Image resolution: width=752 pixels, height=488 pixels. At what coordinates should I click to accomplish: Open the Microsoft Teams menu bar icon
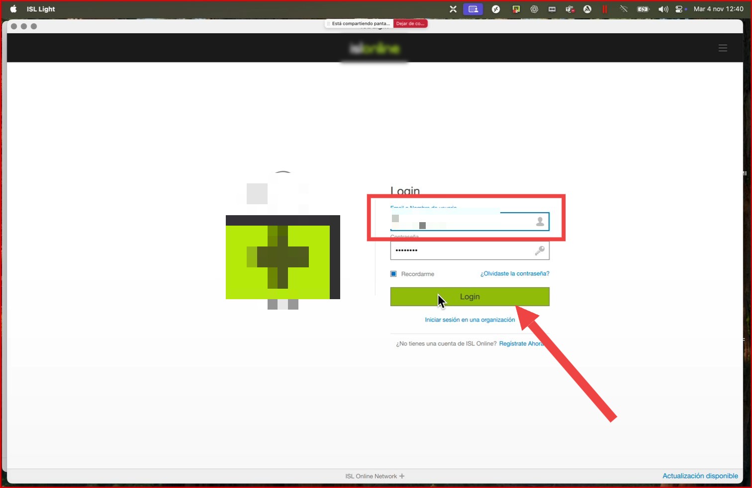coord(570,9)
